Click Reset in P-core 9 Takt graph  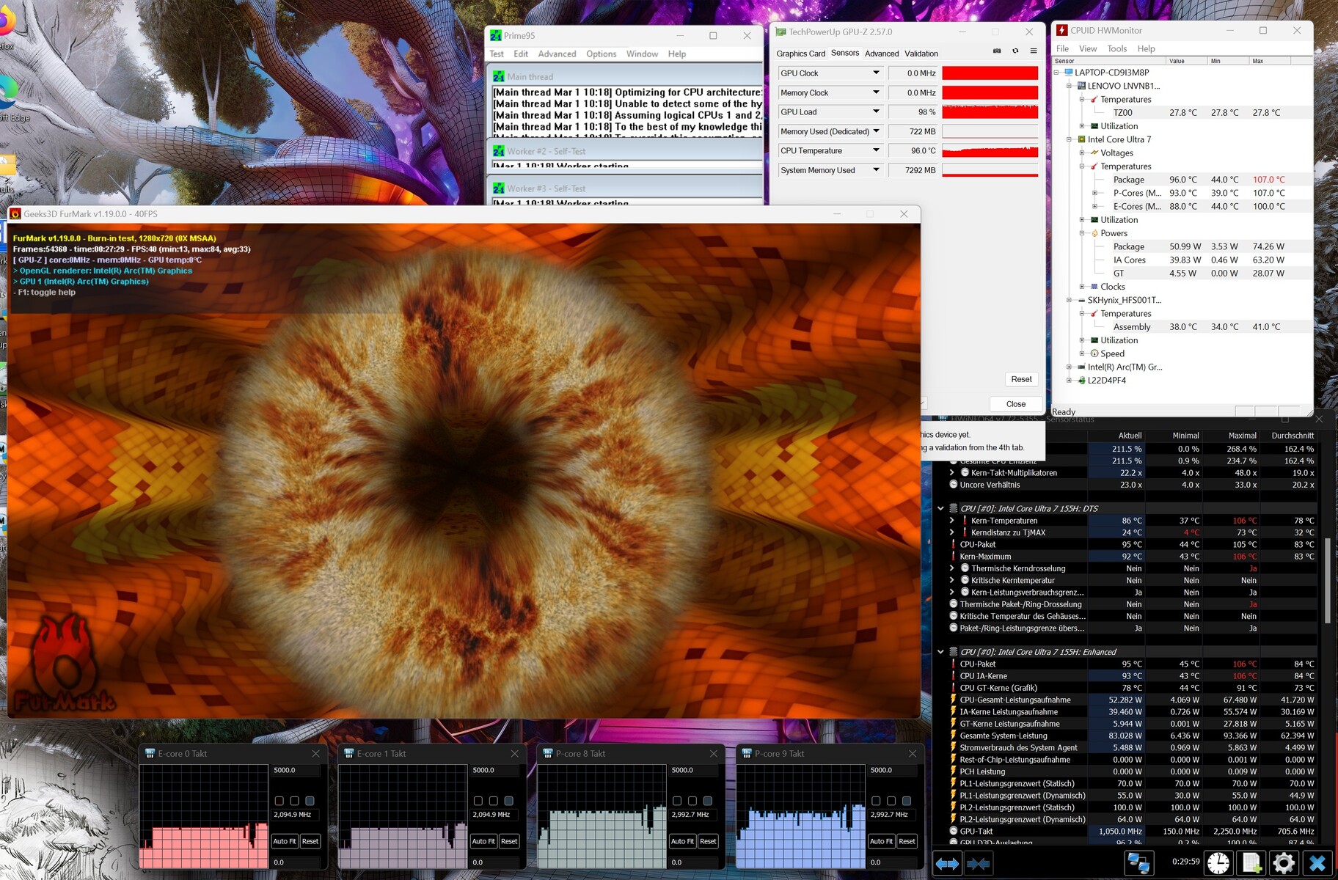coord(907,841)
